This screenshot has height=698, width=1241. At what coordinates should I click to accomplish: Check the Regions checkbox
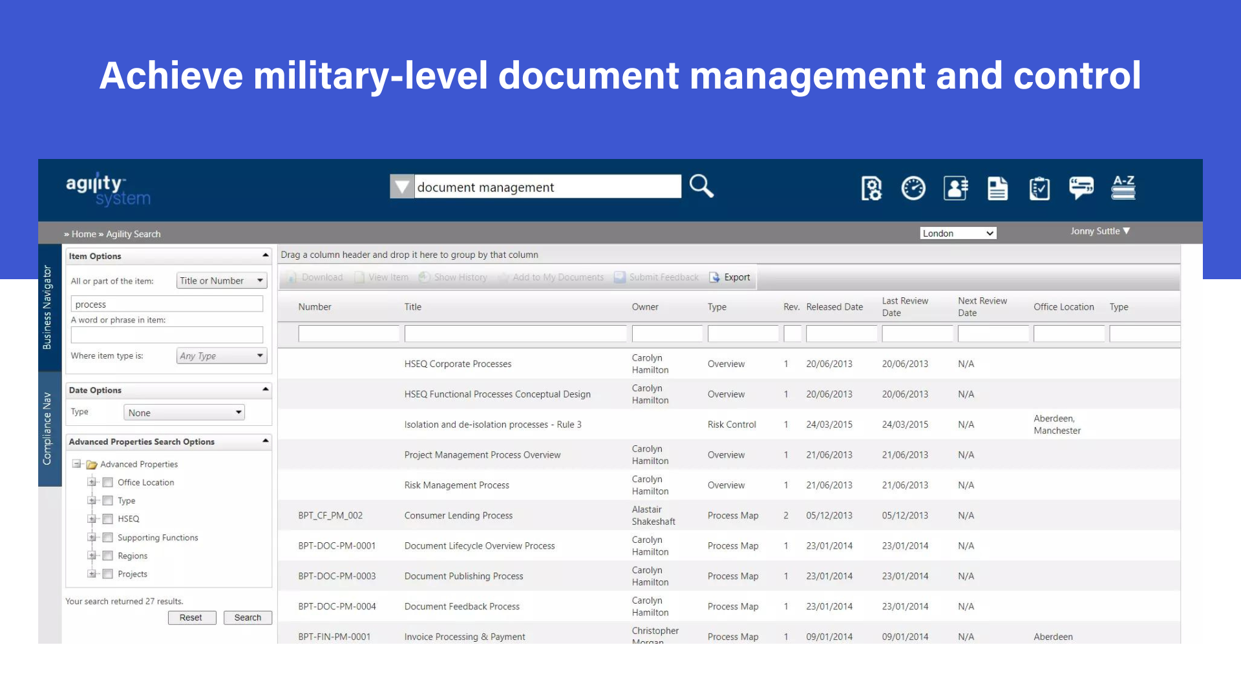[107, 555]
